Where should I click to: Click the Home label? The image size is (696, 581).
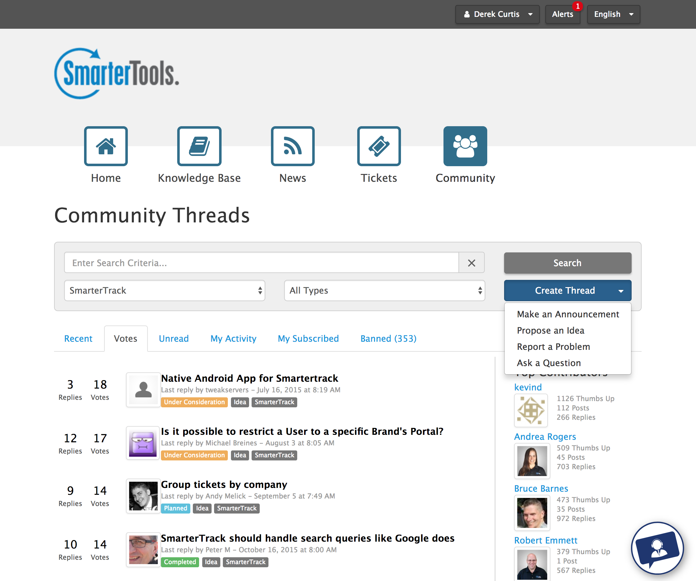(106, 178)
